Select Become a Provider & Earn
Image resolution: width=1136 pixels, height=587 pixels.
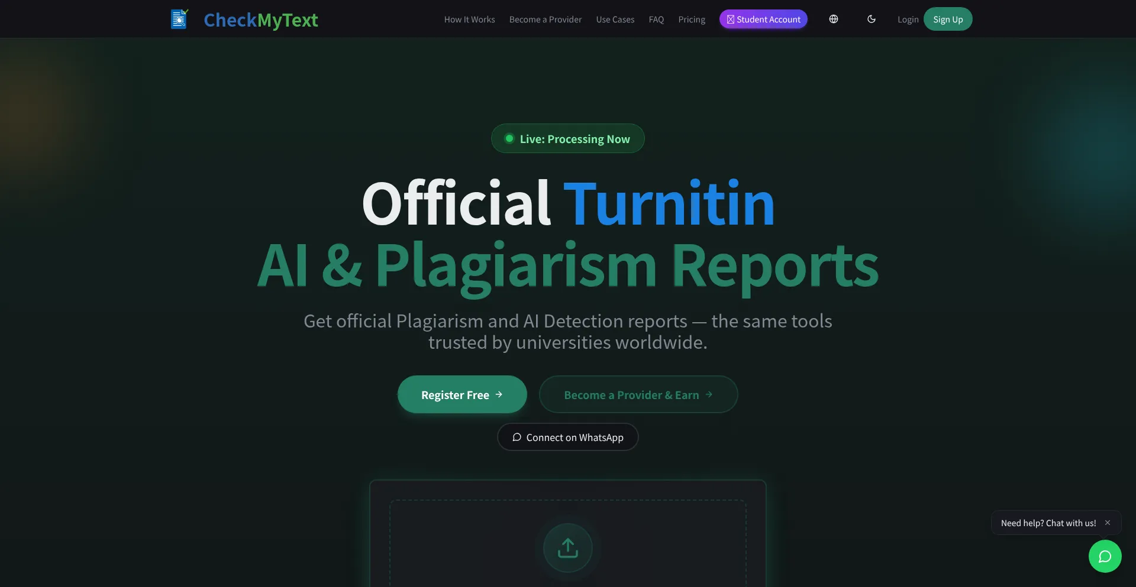click(x=638, y=394)
